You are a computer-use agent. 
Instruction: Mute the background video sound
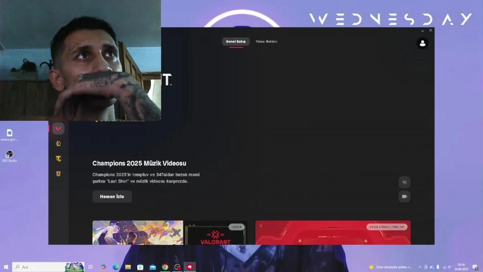click(404, 182)
